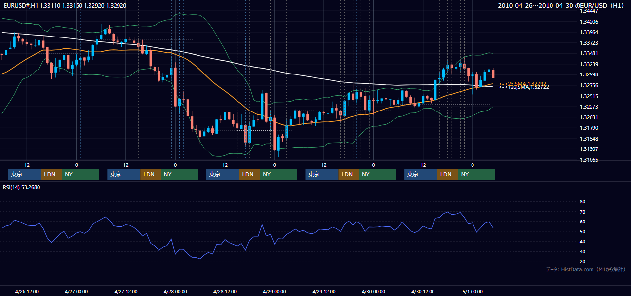631x296 pixels.
Task: Click the 4/28 00:00 date label
Action: [175, 291]
